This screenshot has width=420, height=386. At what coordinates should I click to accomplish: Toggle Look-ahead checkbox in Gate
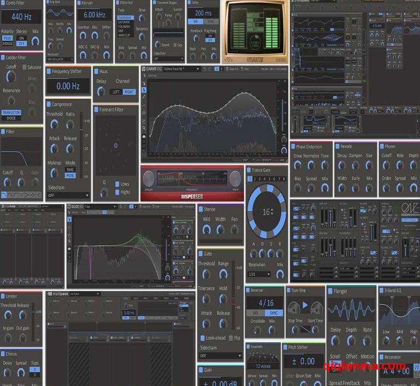(203, 338)
